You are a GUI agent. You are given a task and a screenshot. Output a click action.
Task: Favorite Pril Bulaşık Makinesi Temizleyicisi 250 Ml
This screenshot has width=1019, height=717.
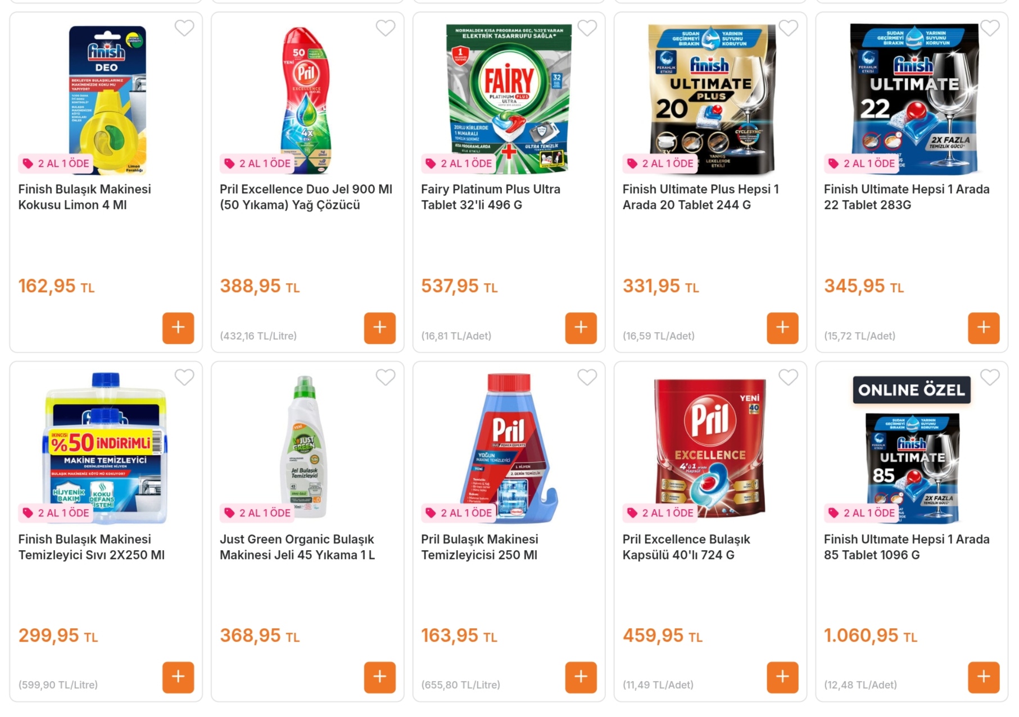tap(587, 378)
